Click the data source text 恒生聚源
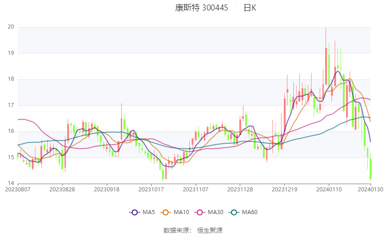The width and height of the screenshot is (386, 234). (210, 230)
